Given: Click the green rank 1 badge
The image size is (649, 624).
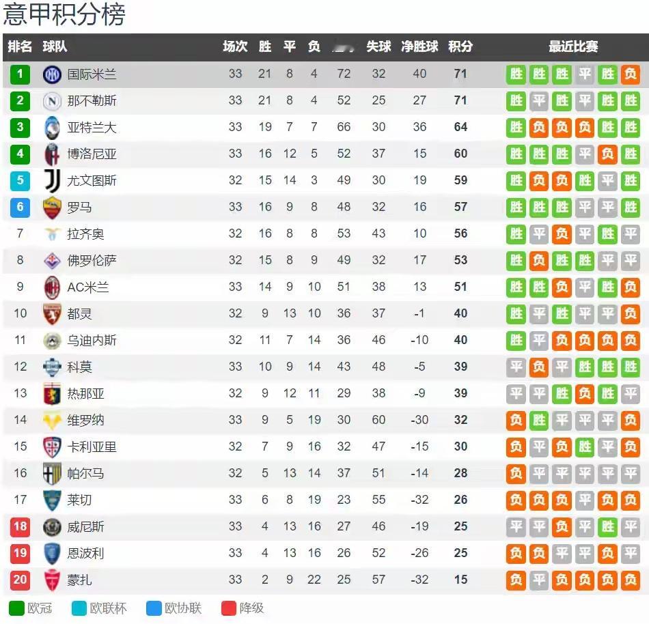Looking at the screenshot, I should [20, 74].
